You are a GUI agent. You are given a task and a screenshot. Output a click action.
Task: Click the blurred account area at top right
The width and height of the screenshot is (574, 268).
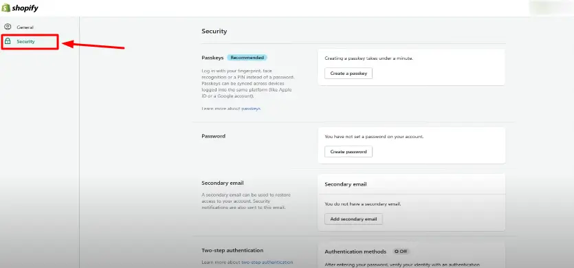(x=551, y=8)
